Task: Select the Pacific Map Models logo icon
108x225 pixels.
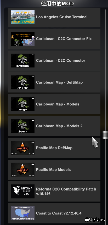Action: coord(23,170)
